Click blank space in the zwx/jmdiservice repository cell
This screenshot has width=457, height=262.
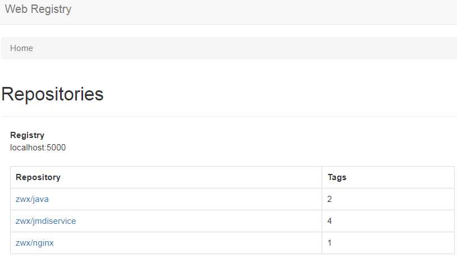click(198, 221)
